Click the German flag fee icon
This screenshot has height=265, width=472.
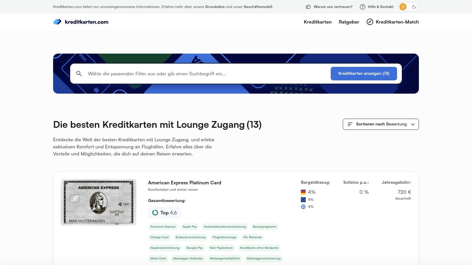[303, 192]
